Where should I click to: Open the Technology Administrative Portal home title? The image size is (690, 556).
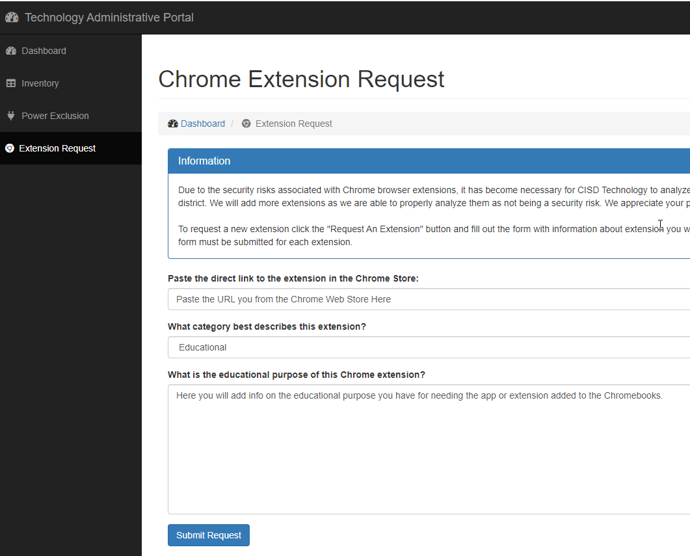[109, 18]
